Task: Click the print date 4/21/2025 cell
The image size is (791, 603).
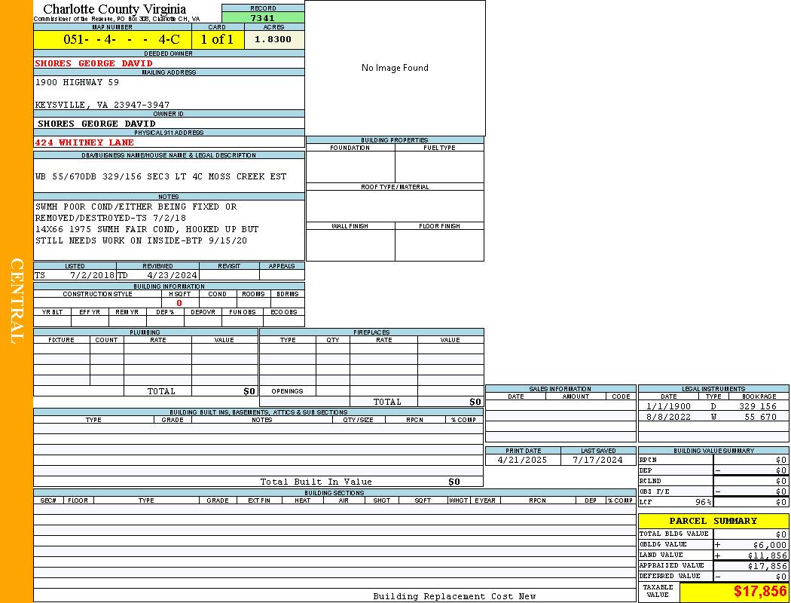Action: [519, 460]
